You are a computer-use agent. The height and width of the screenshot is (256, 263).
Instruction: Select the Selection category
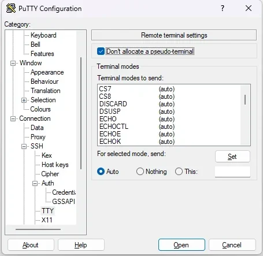[x=43, y=100]
